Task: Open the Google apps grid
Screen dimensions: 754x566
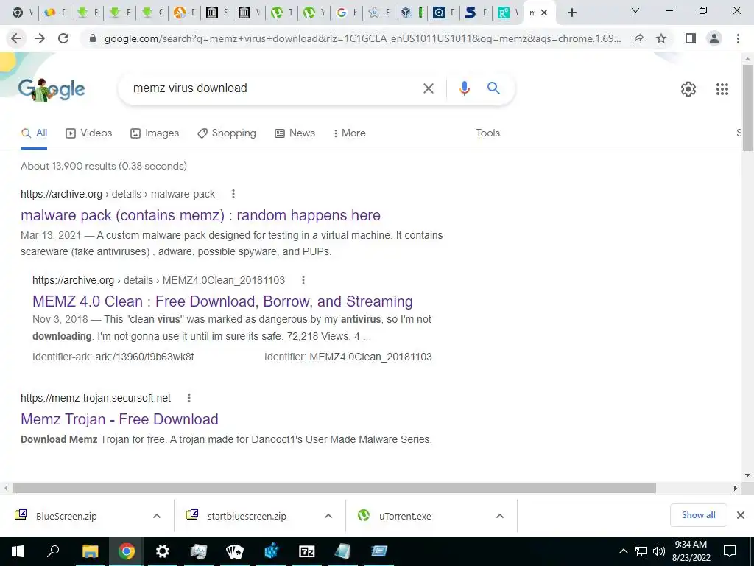Action: (x=722, y=89)
